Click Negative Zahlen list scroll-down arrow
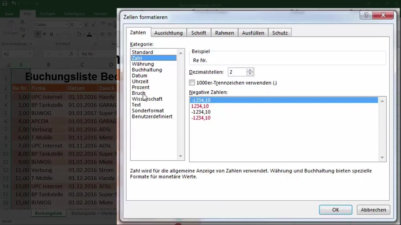This screenshot has height=225, width=401. pos(382,157)
